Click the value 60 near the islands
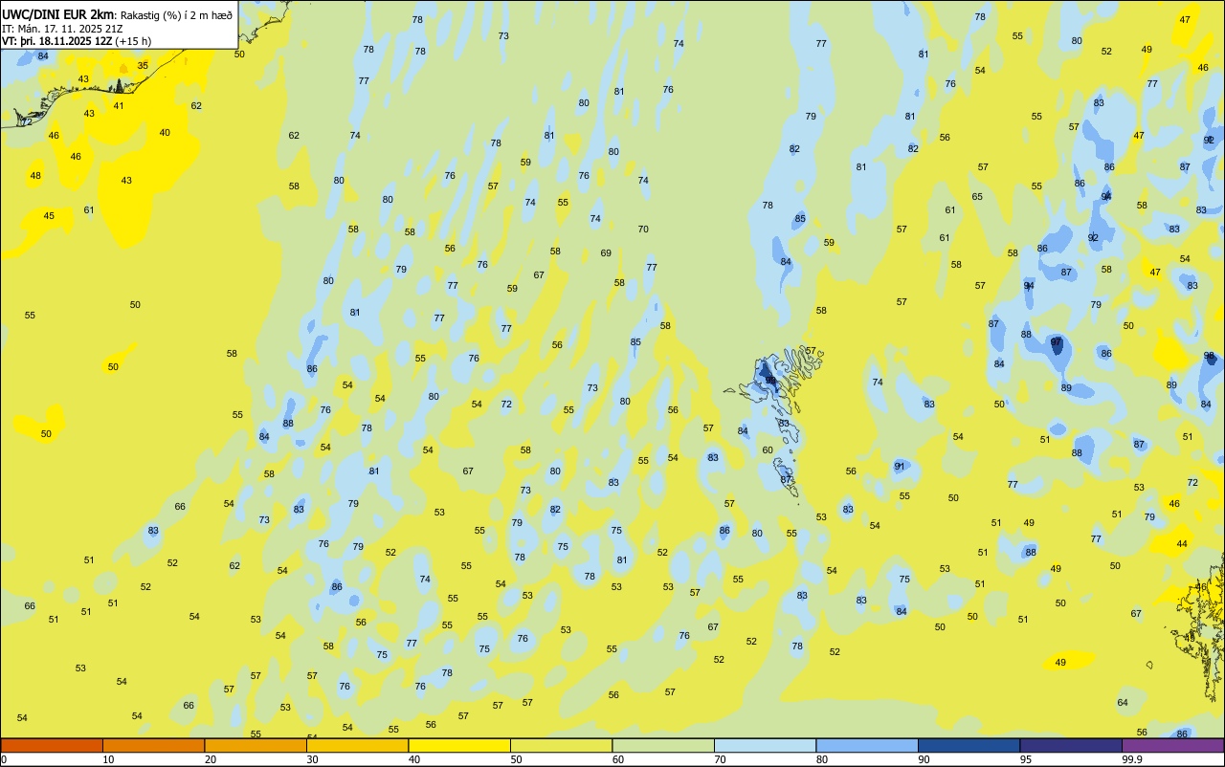Image resolution: width=1225 pixels, height=767 pixels. 768,450
